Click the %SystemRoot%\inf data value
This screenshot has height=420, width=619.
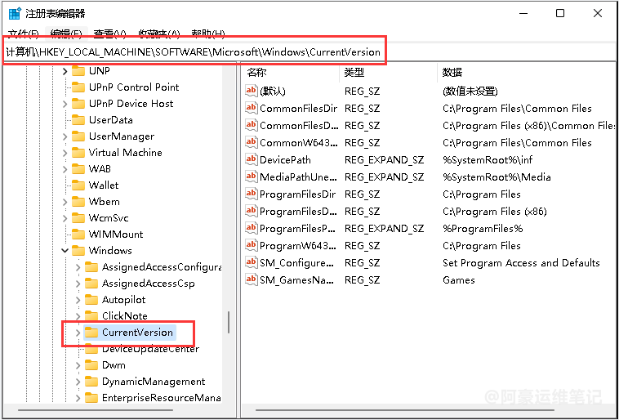488,160
